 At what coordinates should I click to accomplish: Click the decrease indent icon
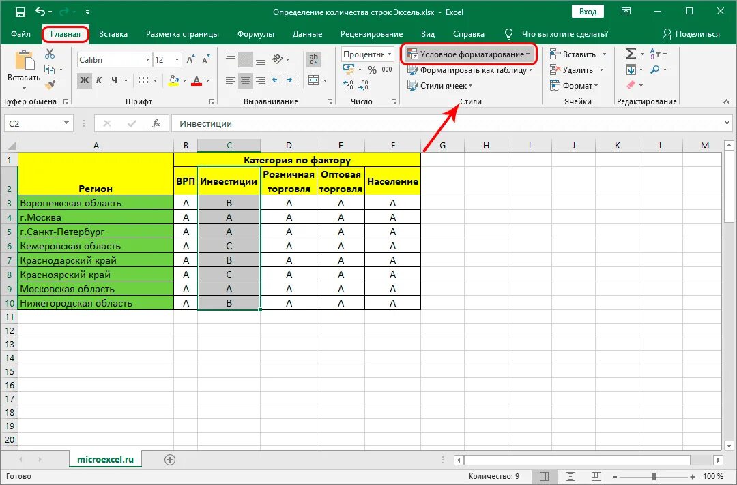click(x=277, y=80)
